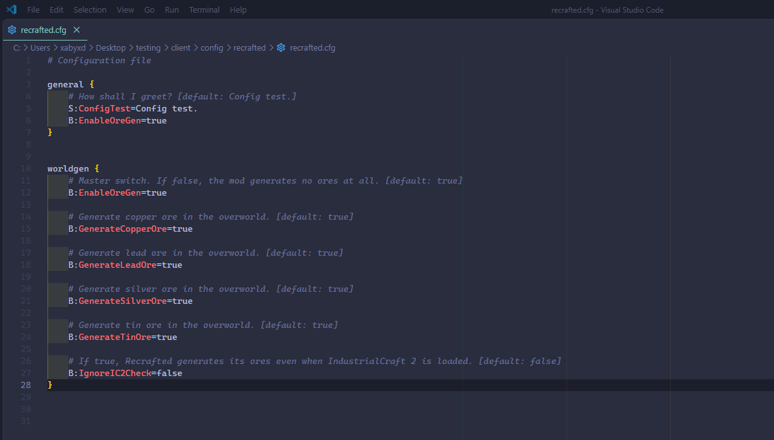The width and height of the screenshot is (774, 440).
Task: Click the 'GenerateCopperOre' key
Action: click(123, 229)
